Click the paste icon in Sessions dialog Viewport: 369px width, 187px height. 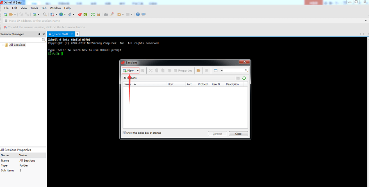[x=163, y=70]
